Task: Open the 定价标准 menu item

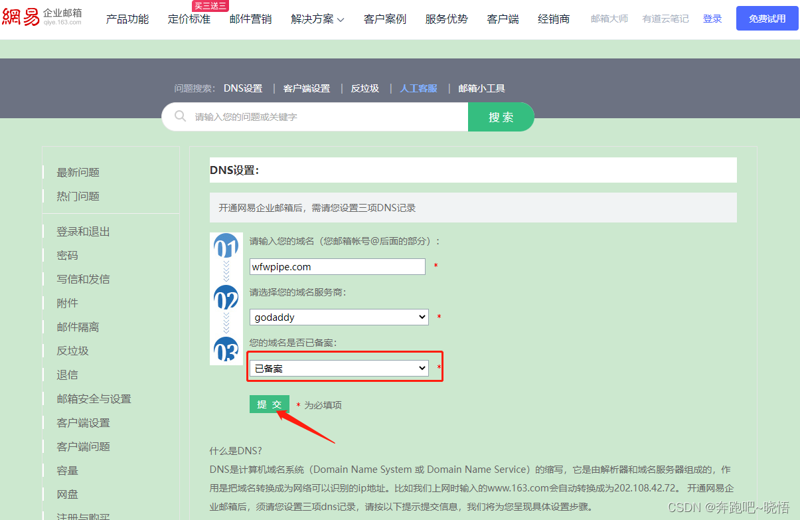Action: click(x=189, y=19)
